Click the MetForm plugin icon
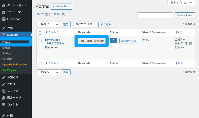Image resolution: width=199 pixels, height=118 pixels. (4, 35)
